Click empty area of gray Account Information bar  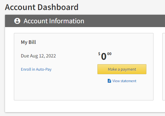click(124, 21)
